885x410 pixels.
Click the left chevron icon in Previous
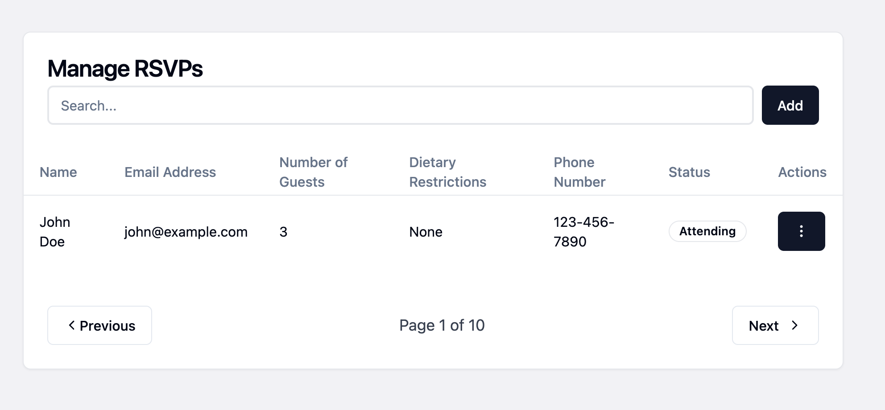pos(71,325)
